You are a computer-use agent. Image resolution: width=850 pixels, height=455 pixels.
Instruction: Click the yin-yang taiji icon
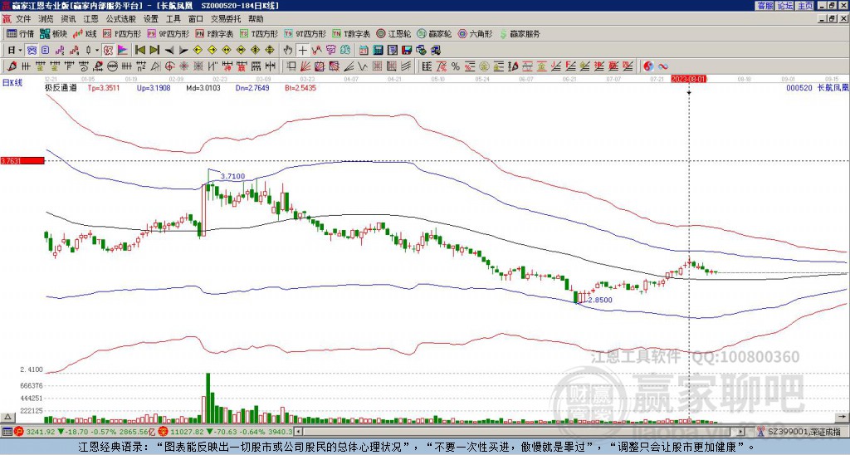[x=648, y=66]
